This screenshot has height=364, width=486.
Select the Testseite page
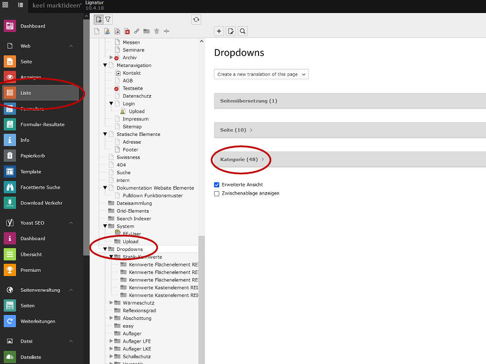[133, 88]
